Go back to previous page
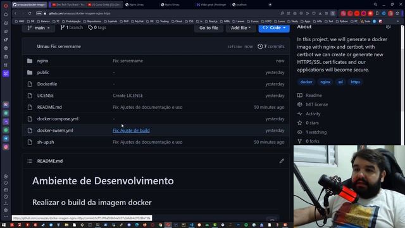 [x=15, y=13]
